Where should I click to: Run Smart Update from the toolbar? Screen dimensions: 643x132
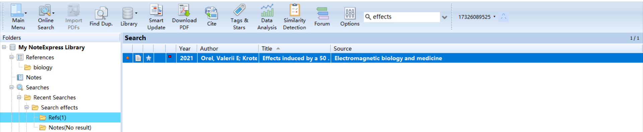[156, 10]
